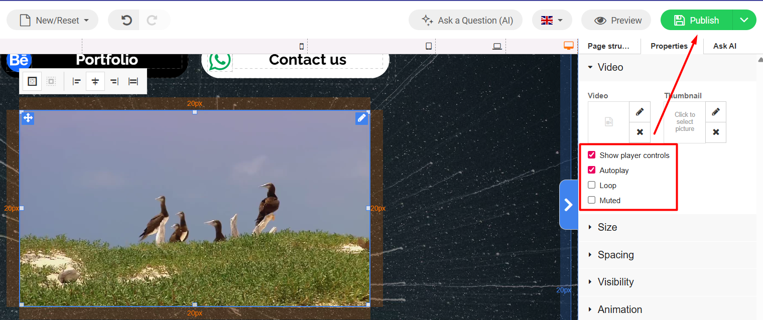Screen dimensions: 763x320
Task: Click the Preview button
Action: click(x=618, y=20)
